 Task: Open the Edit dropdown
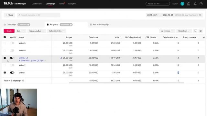[x=21, y=31]
